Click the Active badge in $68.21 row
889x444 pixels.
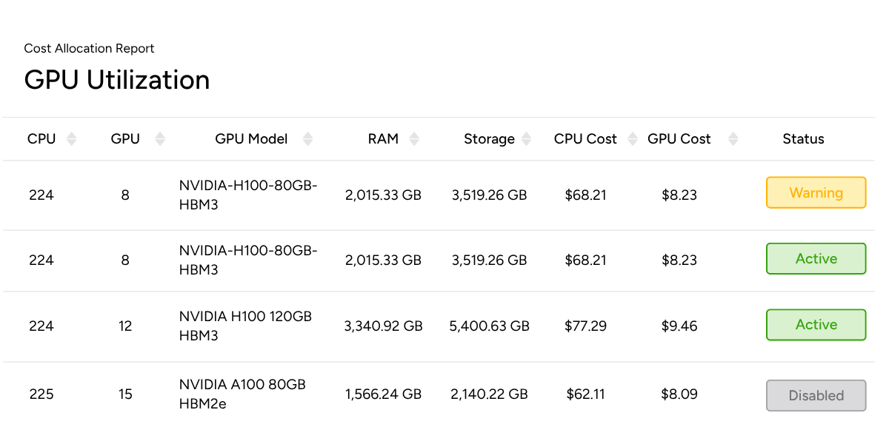pos(816,258)
